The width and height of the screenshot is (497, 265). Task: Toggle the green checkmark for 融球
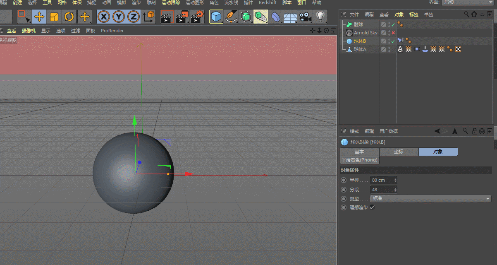pyautogui.click(x=393, y=25)
